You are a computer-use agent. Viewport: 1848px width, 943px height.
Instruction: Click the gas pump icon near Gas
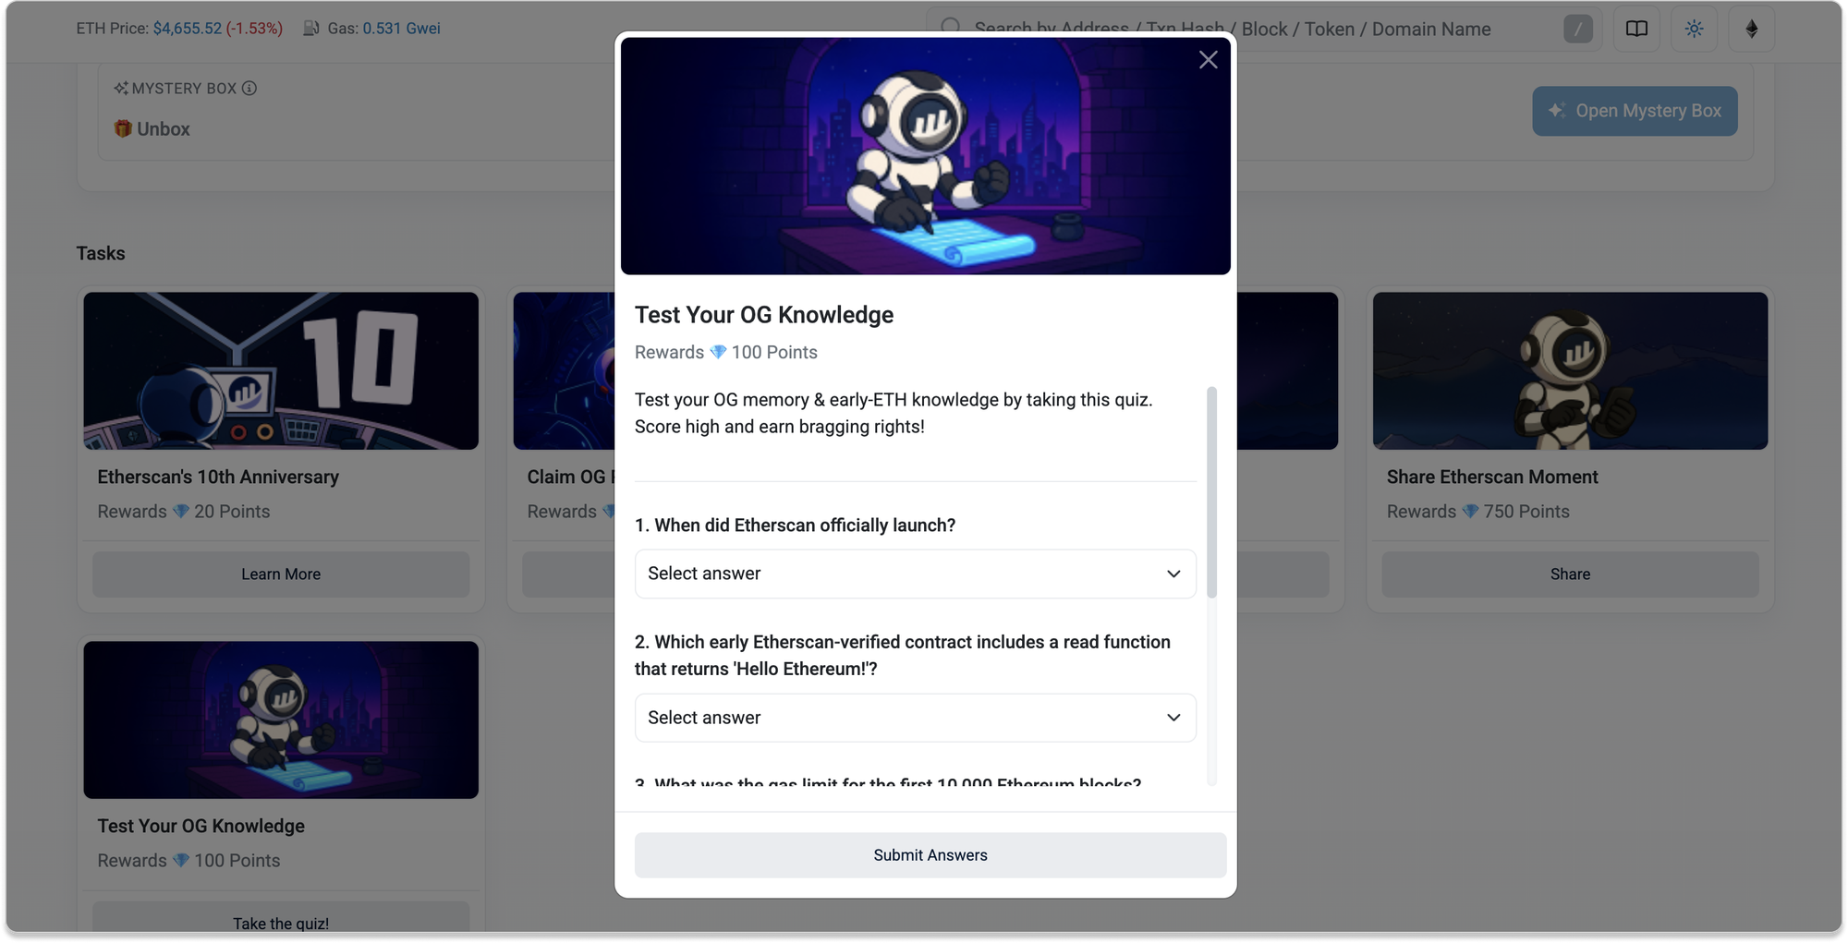point(311,29)
